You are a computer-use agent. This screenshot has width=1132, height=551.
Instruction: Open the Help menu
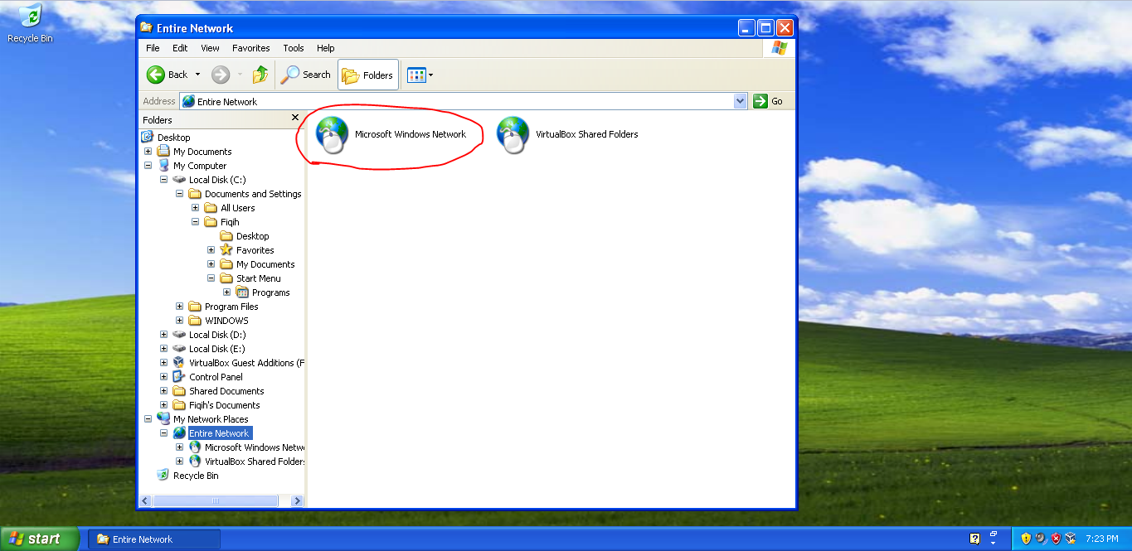pyautogui.click(x=326, y=48)
